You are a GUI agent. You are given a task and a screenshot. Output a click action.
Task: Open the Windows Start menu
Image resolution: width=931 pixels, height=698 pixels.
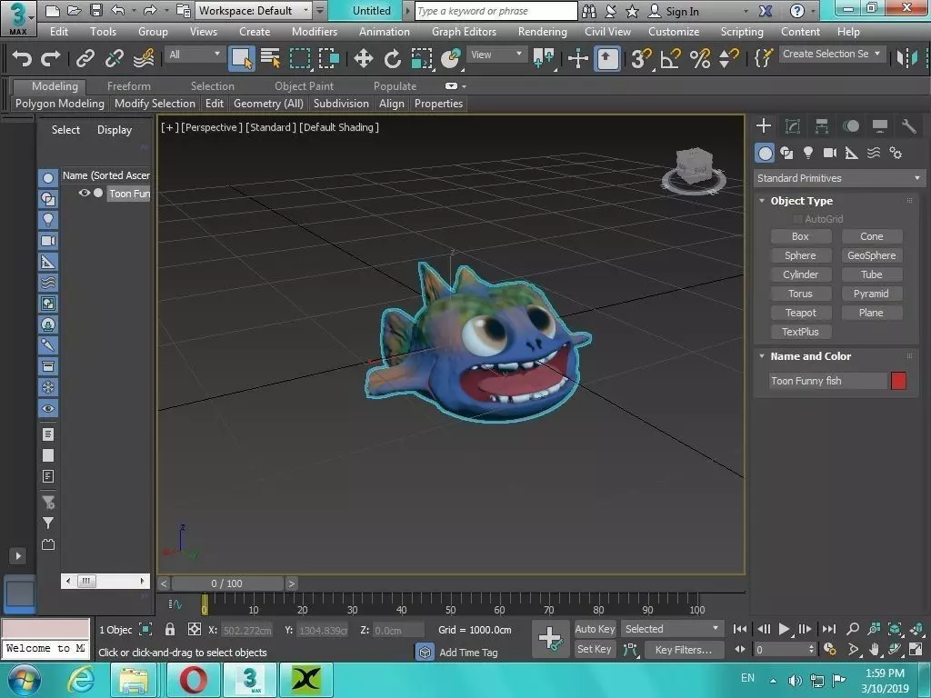point(23,680)
